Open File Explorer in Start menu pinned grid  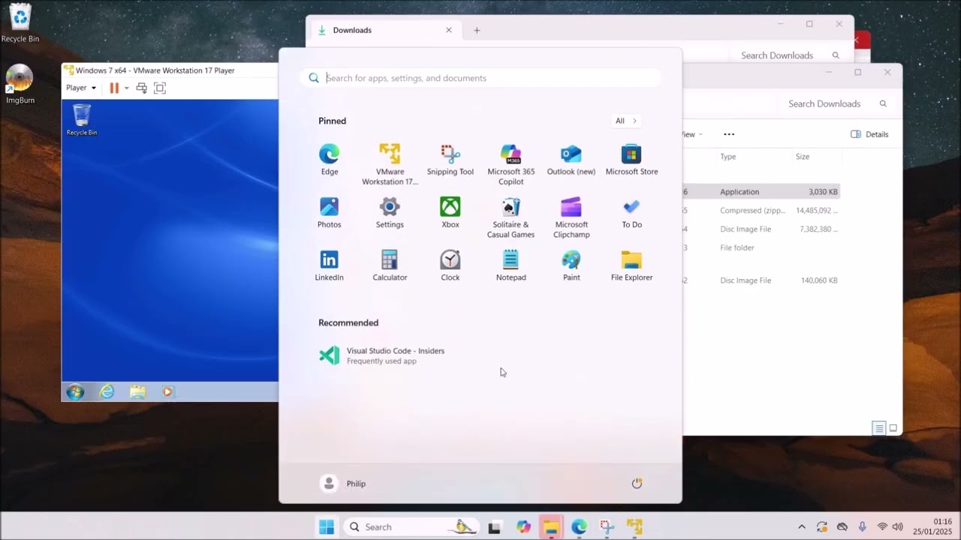(631, 266)
